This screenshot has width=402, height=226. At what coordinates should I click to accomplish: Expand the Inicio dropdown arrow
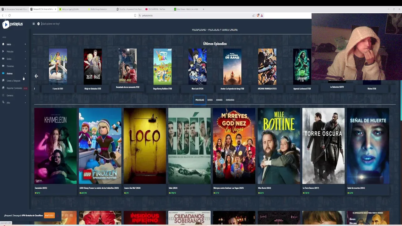tap(25, 44)
